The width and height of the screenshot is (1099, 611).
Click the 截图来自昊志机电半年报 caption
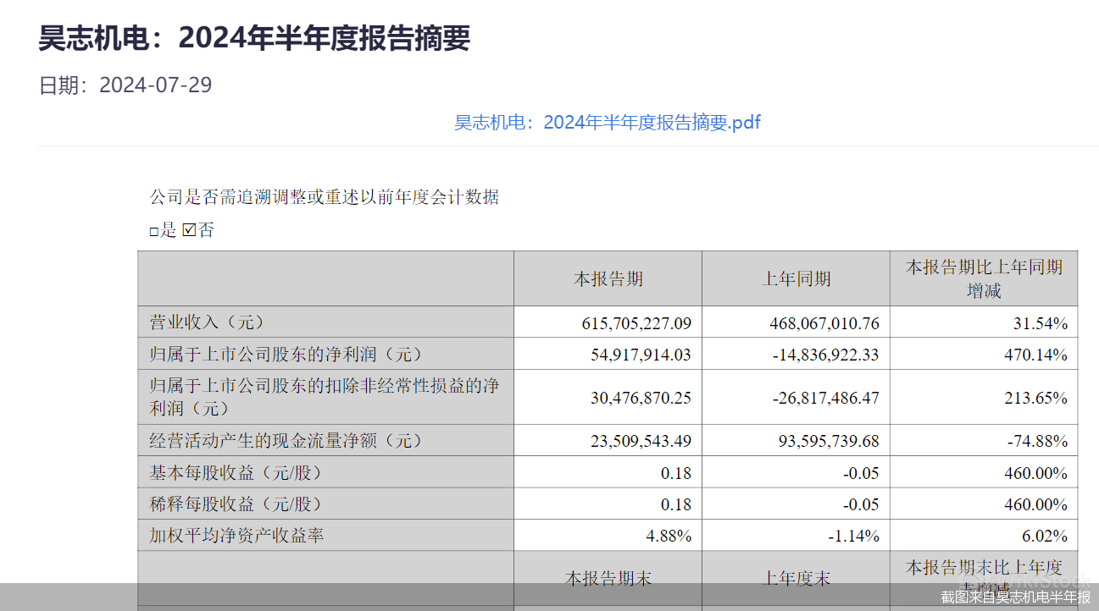point(1015,597)
